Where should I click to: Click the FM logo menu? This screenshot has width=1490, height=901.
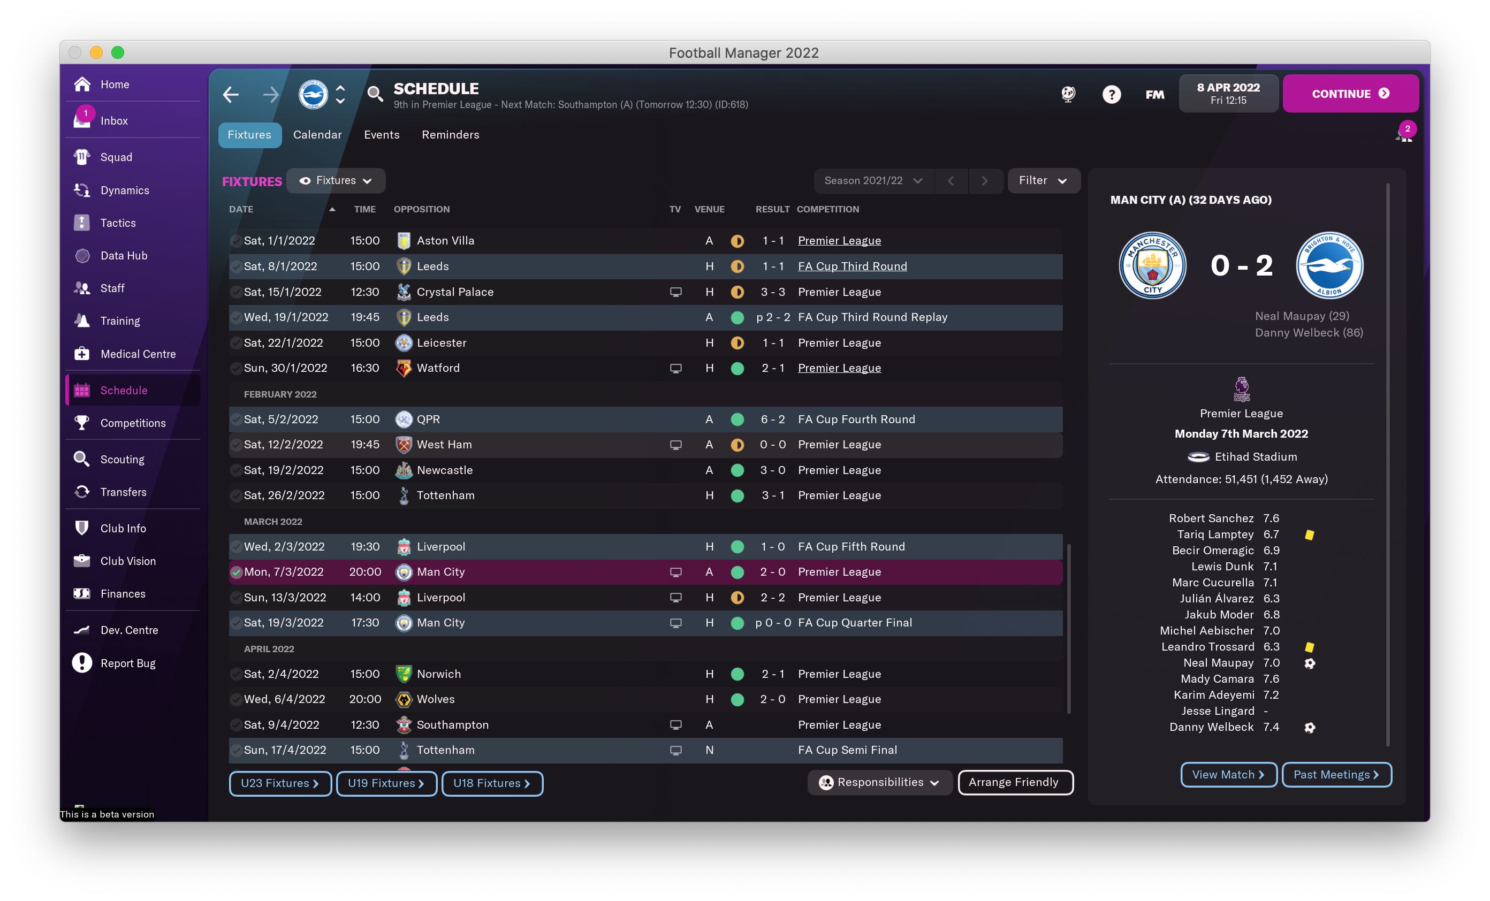click(1154, 94)
